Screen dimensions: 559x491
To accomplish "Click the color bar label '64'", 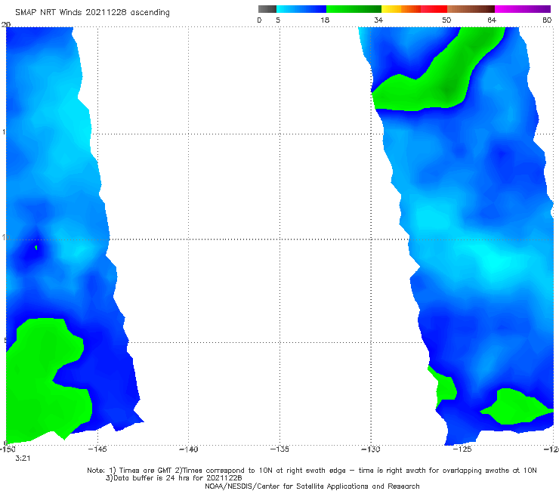I will (x=492, y=20).
